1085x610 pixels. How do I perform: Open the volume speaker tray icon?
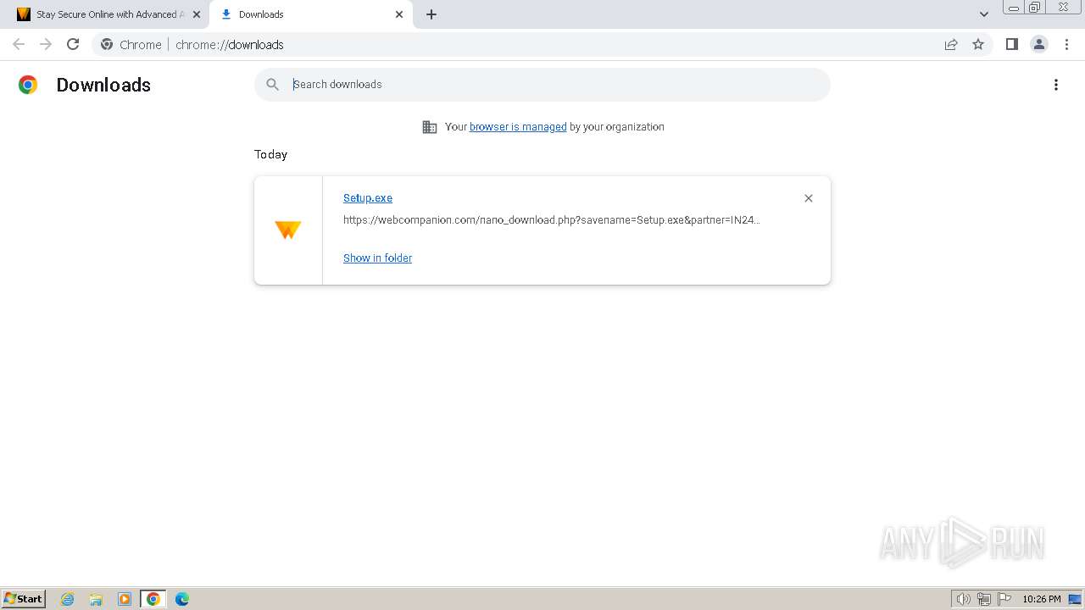964,599
